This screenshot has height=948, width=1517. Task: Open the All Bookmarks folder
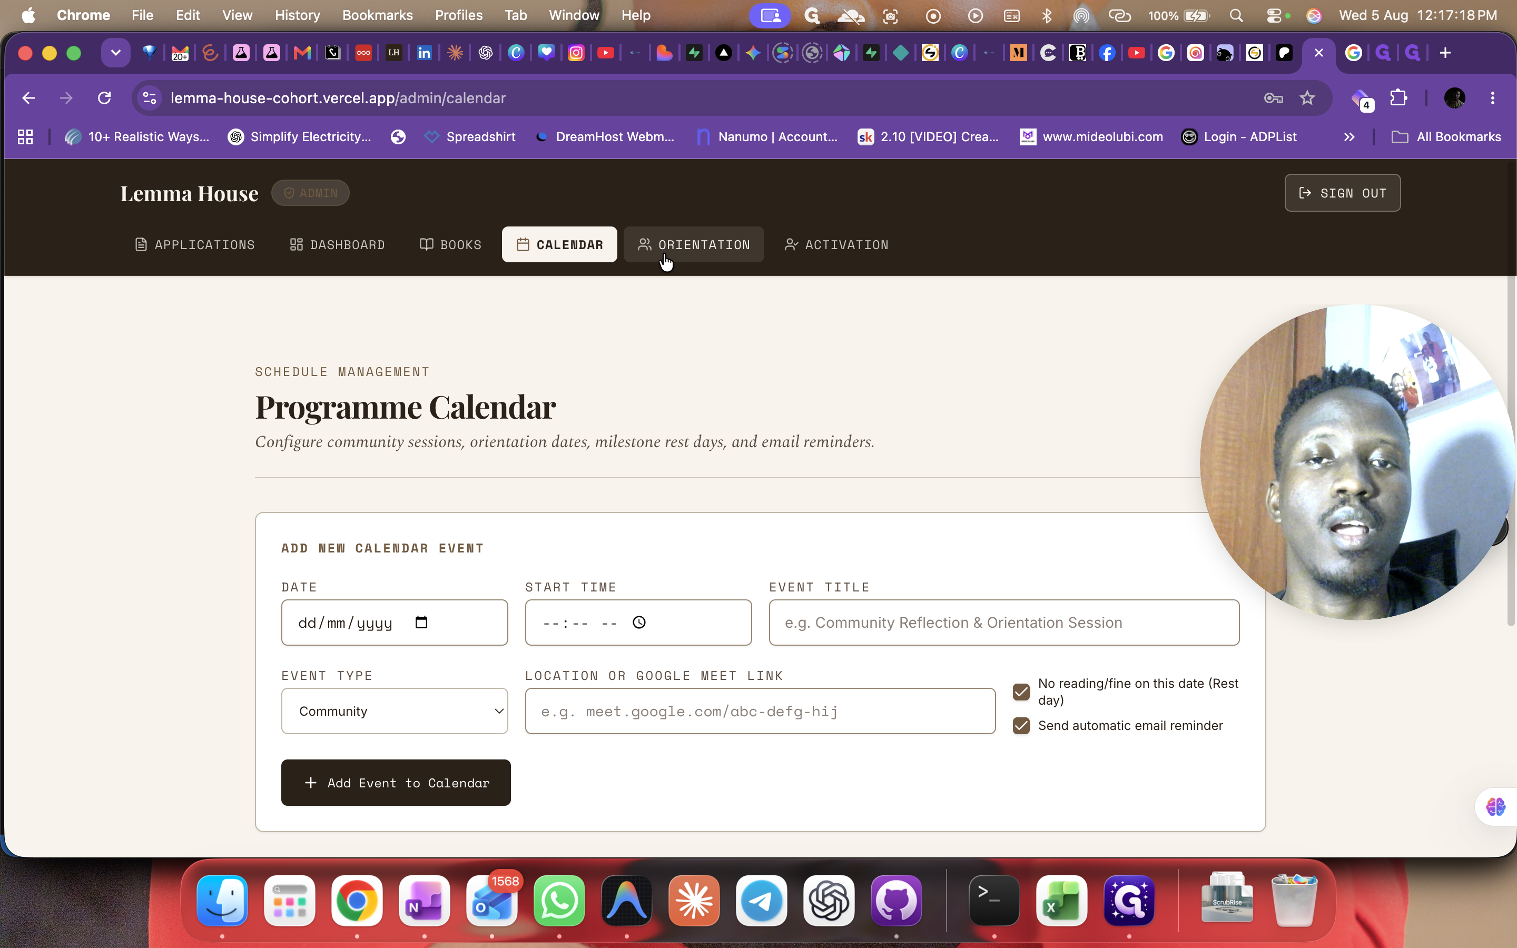[1446, 137]
